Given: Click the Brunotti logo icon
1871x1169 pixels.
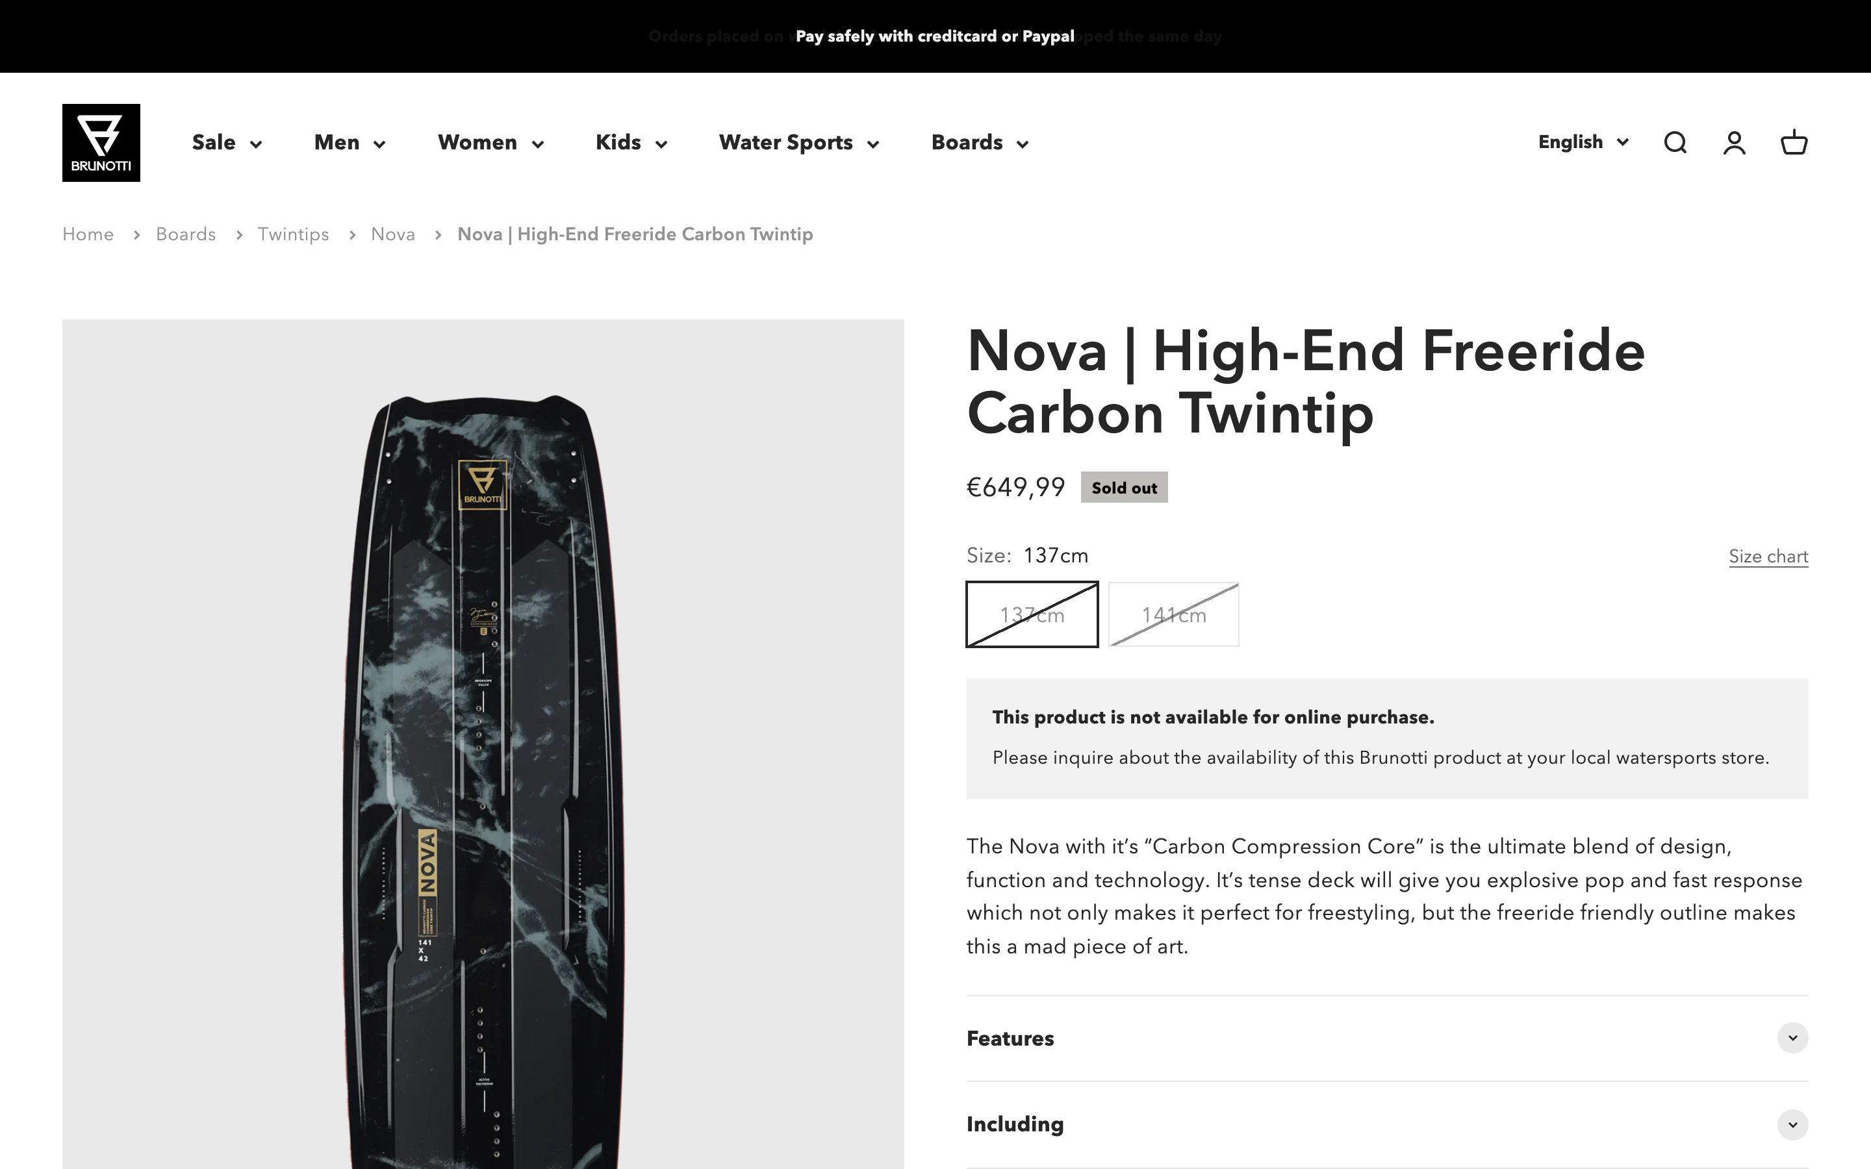Looking at the screenshot, I should tap(101, 143).
